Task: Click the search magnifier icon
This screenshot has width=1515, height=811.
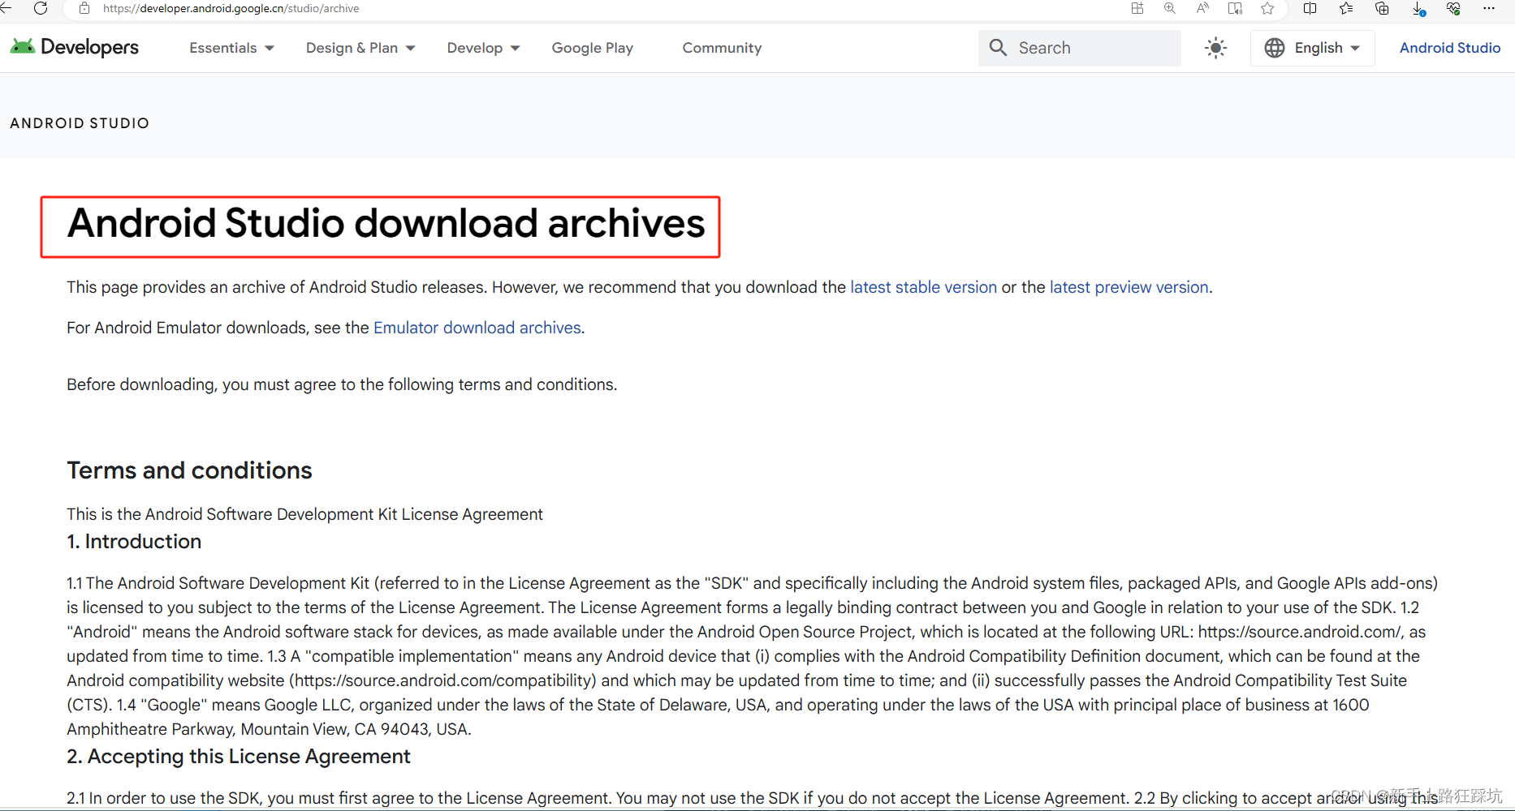Action: click(x=998, y=48)
